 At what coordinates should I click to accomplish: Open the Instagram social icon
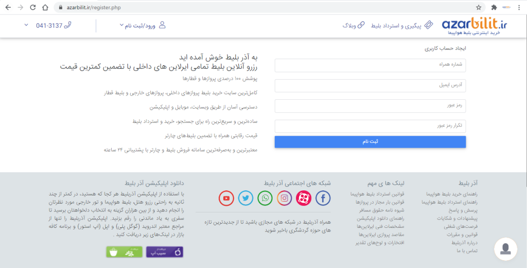point(285,198)
